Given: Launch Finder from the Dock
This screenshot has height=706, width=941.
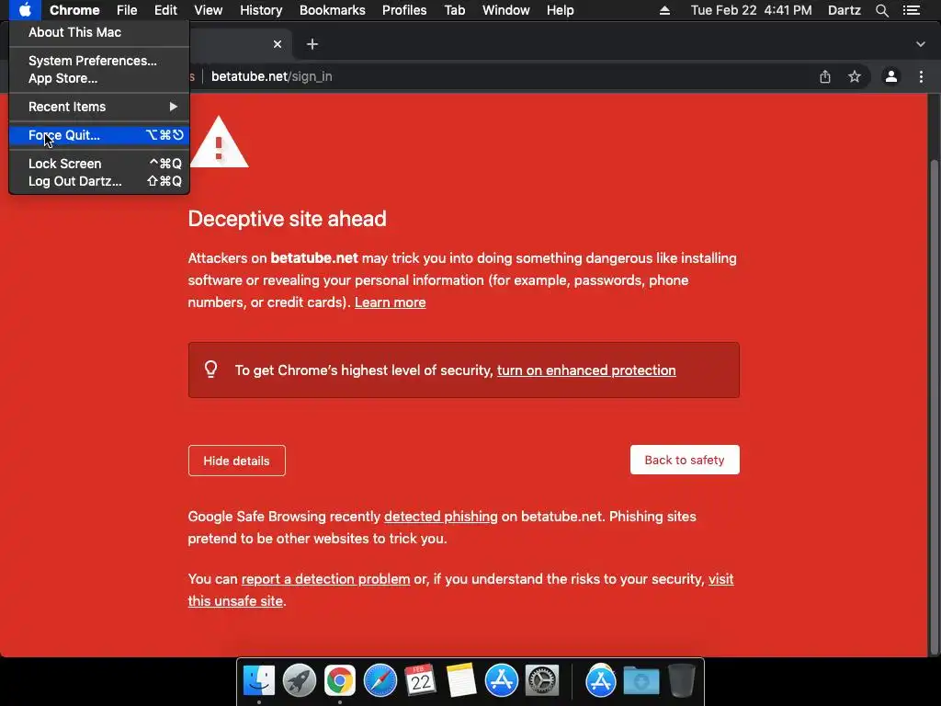Looking at the screenshot, I should tap(259, 680).
